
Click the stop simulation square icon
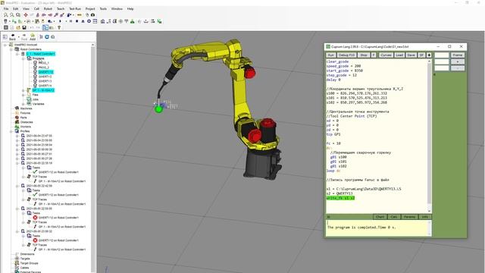77,21
